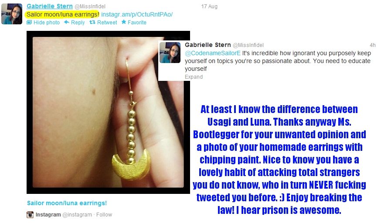This screenshot has width=381, height=223.
Task: Open Gabrielle Stern profile name in top tweet
Action: click(x=50, y=6)
